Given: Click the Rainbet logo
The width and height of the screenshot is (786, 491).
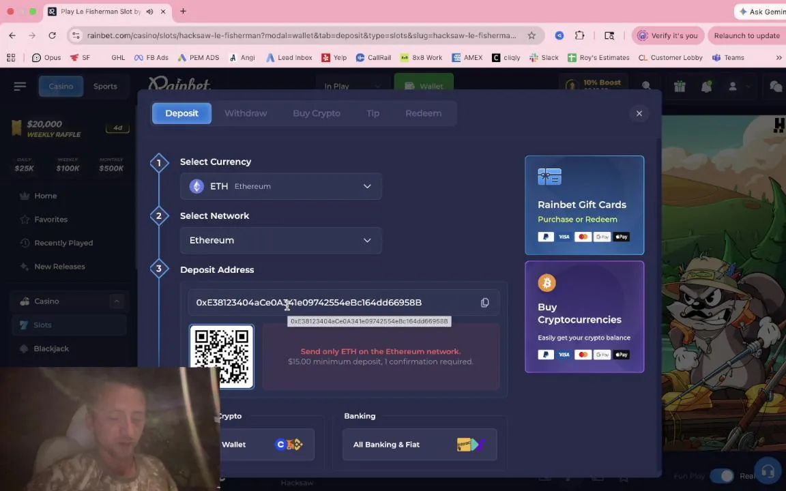Looking at the screenshot, I should point(179,84).
